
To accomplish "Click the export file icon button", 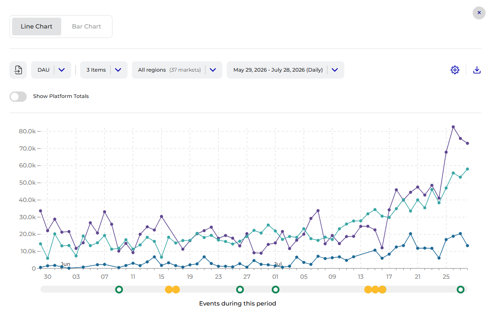I will [x=18, y=70].
